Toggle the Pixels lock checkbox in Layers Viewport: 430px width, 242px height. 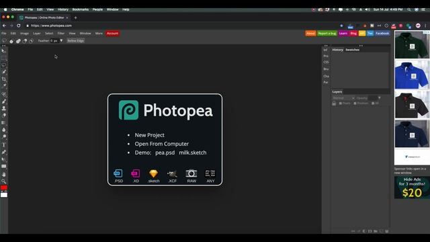(341, 104)
